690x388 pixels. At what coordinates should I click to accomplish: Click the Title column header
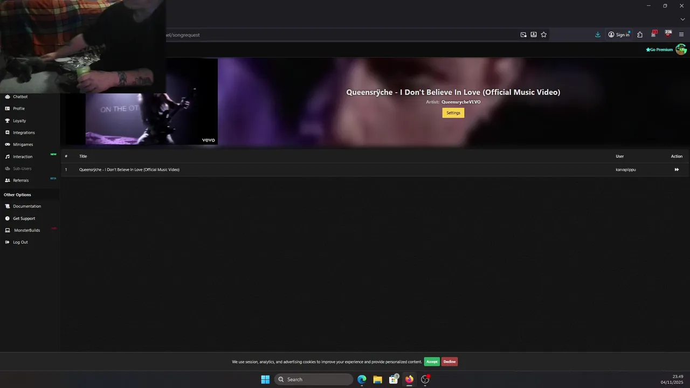point(83,156)
